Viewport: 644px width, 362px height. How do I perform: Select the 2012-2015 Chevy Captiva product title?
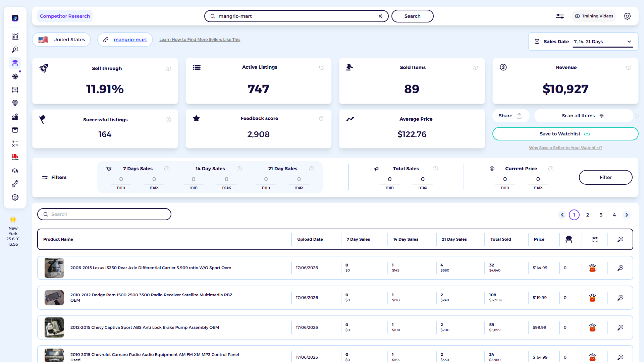point(145,327)
